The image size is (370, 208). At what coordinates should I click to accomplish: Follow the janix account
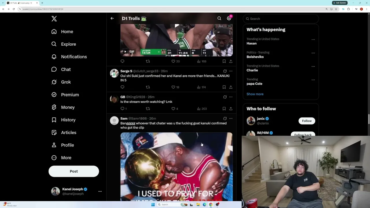coord(307,121)
